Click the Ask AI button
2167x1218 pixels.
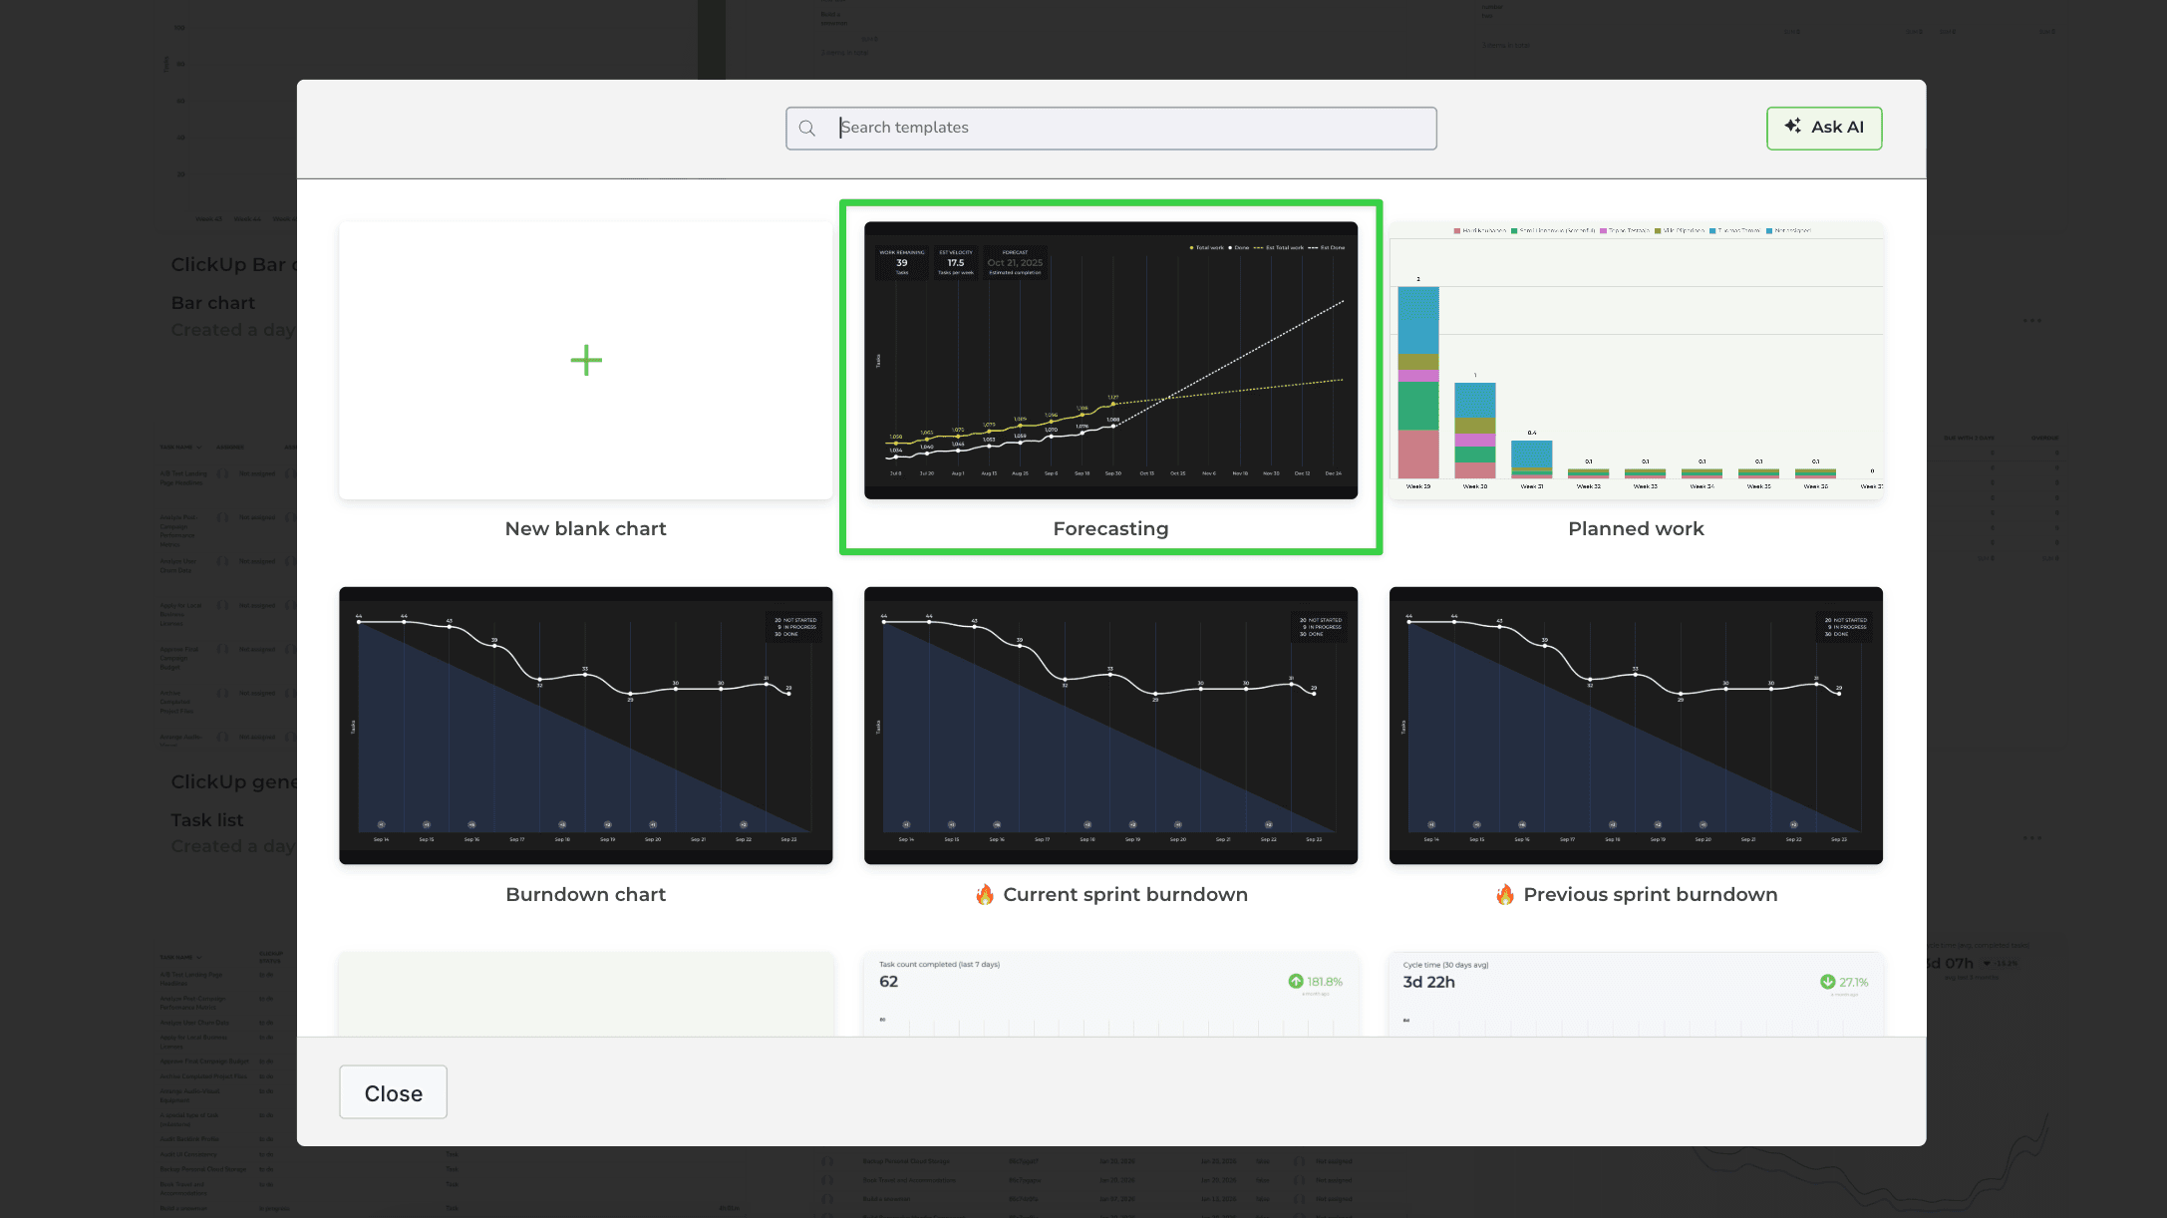[x=1823, y=128]
